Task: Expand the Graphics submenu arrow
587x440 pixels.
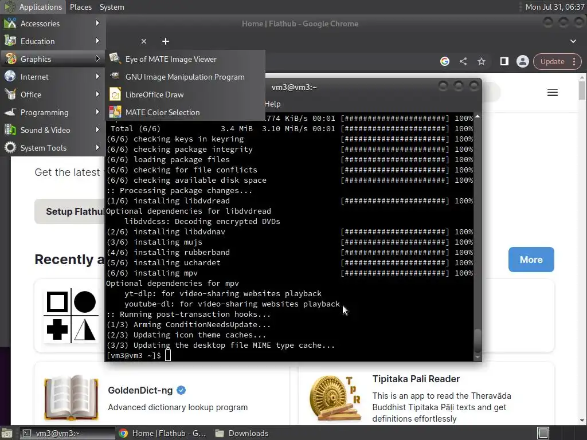Action: 97,59
